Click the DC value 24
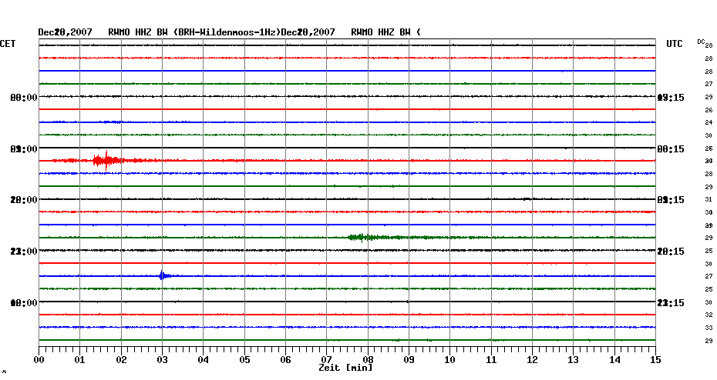717x380 pixels. (709, 122)
